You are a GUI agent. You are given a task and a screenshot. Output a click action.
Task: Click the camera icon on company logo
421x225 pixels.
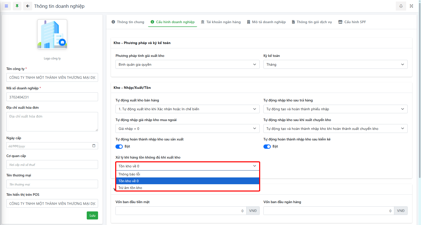62,42
